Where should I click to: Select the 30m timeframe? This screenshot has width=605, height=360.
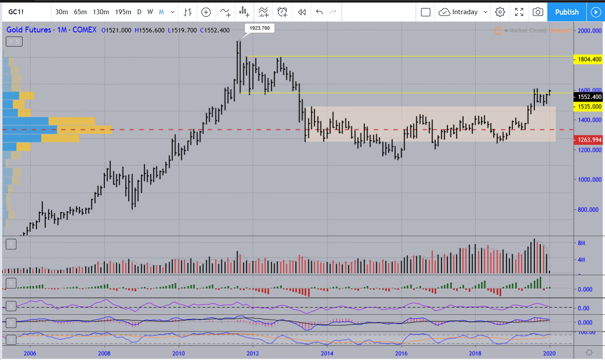[x=61, y=12]
